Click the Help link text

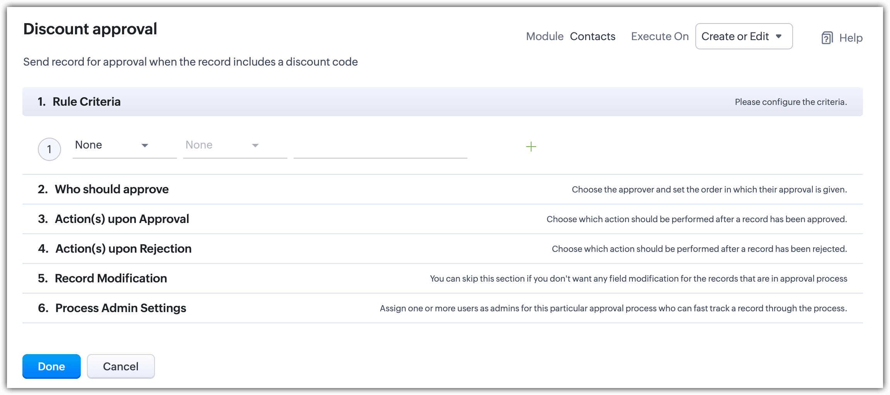851,38
